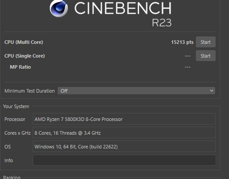Select the Off value in duration combo box
This screenshot has width=229, height=179.
coord(64,91)
